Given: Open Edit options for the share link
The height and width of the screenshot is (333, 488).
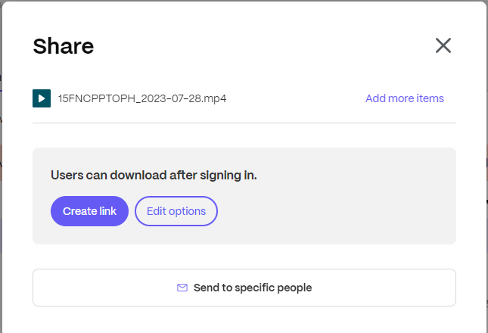Looking at the screenshot, I should coord(176,211).
